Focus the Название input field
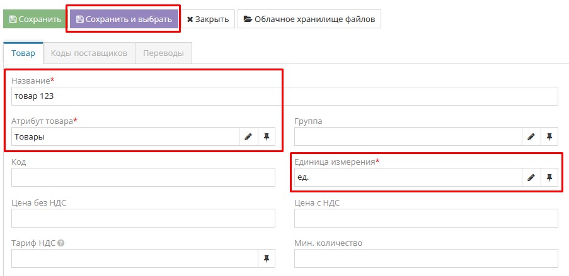 tap(285, 96)
